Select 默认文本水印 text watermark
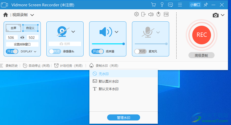The image size is (231, 125). (124, 89)
